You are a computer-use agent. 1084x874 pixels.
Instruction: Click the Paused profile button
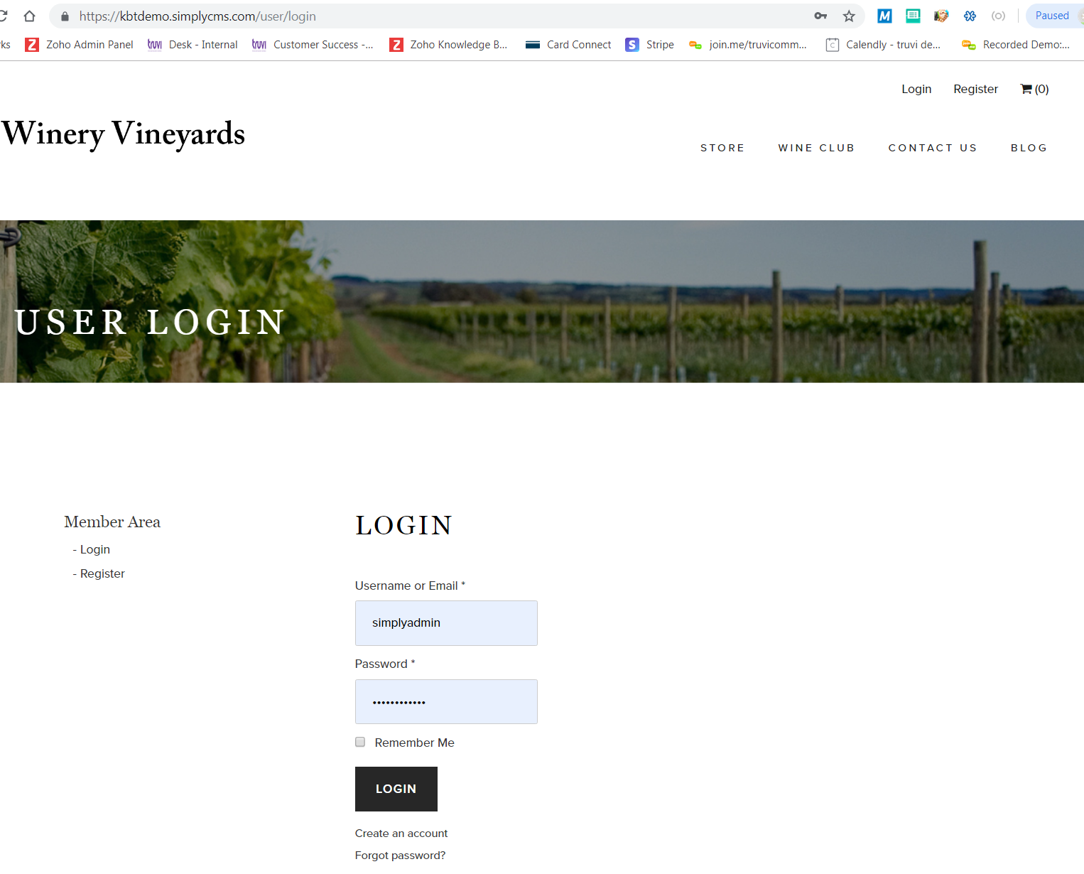click(x=1053, y=16)
